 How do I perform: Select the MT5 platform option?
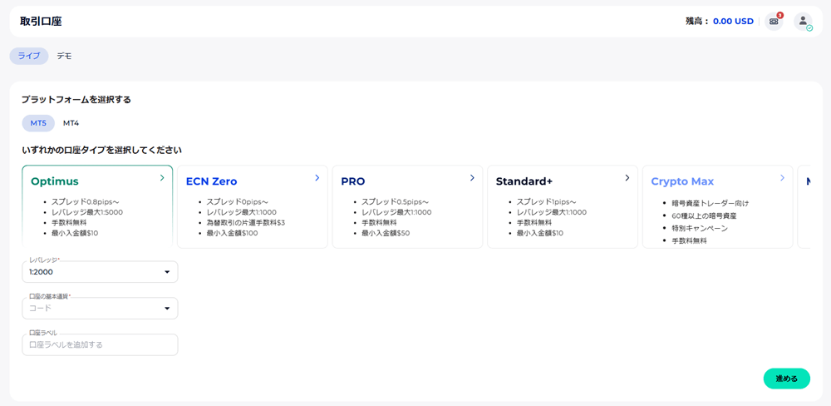click(x=38, y=123)
